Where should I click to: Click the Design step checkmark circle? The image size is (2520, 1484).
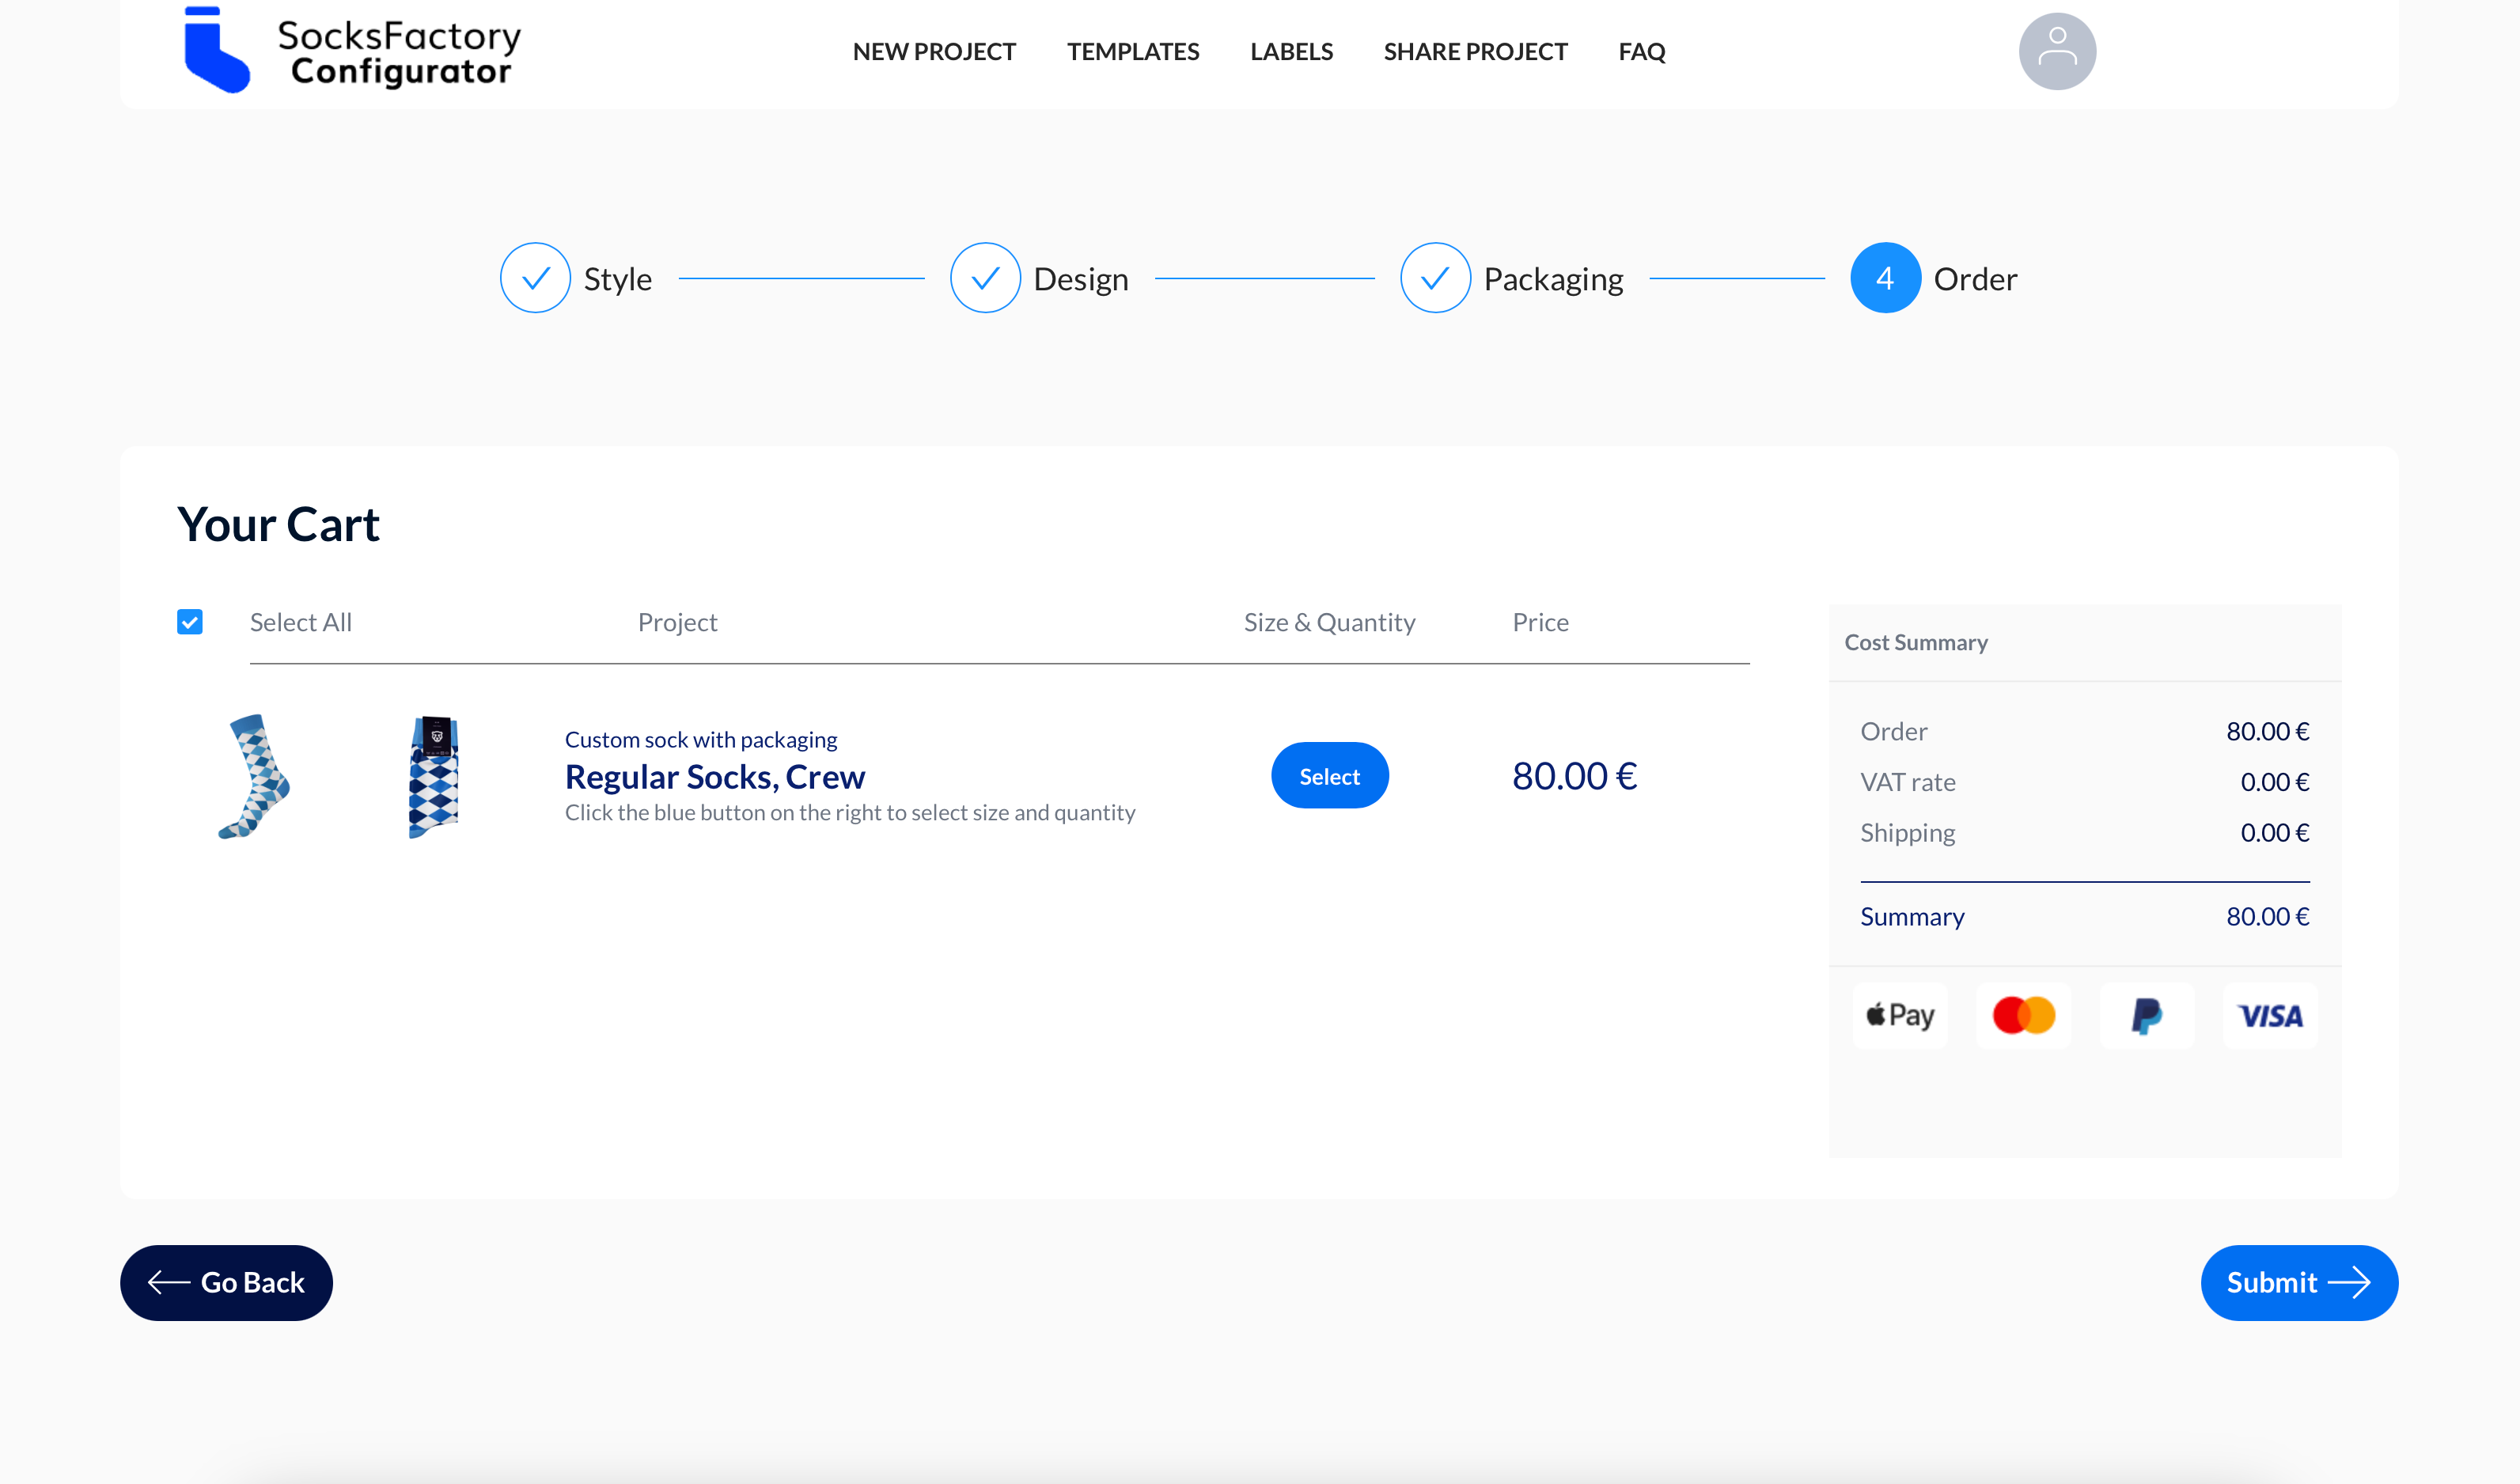coord(985,278)
